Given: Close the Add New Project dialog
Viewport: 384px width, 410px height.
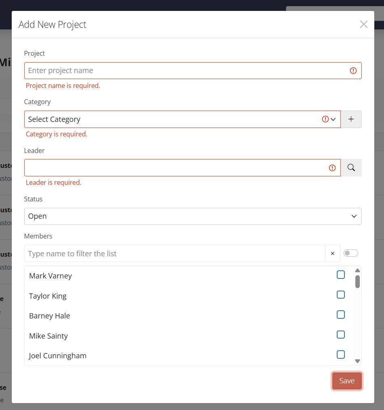Looking at the screenshot, I should coord(363,24).
